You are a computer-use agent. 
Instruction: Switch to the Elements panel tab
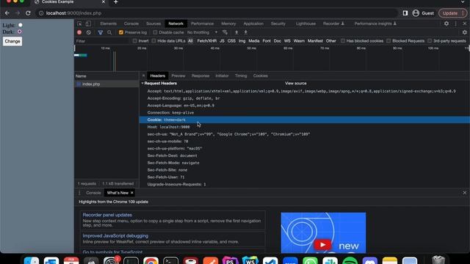tap(108, 23)
